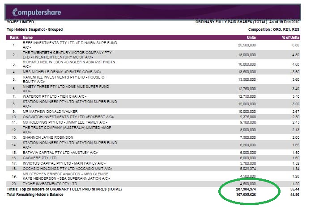
Task: Click total units value 207,904,374
Action: tap(246, 189)
